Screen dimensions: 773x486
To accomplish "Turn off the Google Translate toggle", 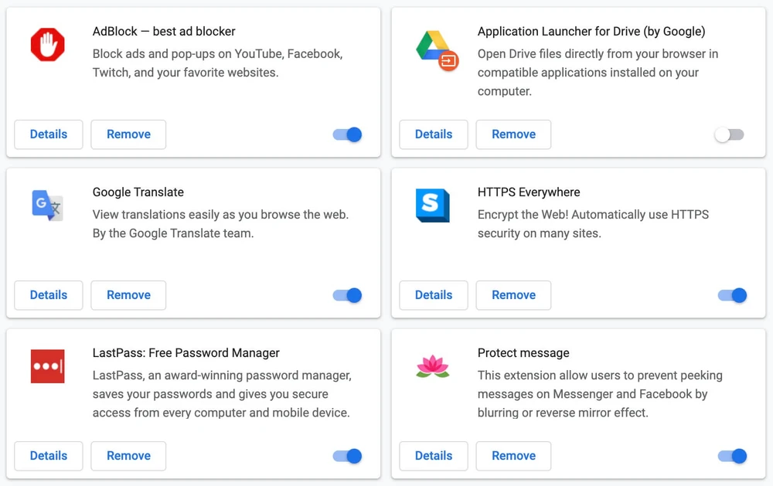I will 348,295.
